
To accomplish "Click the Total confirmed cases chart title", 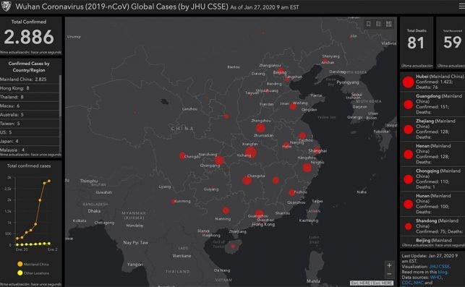I will pos(29,166).
